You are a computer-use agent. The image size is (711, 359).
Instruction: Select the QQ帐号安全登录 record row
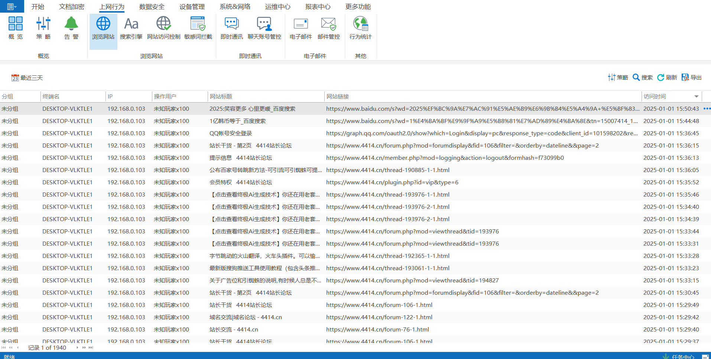[x=230, y=133]
